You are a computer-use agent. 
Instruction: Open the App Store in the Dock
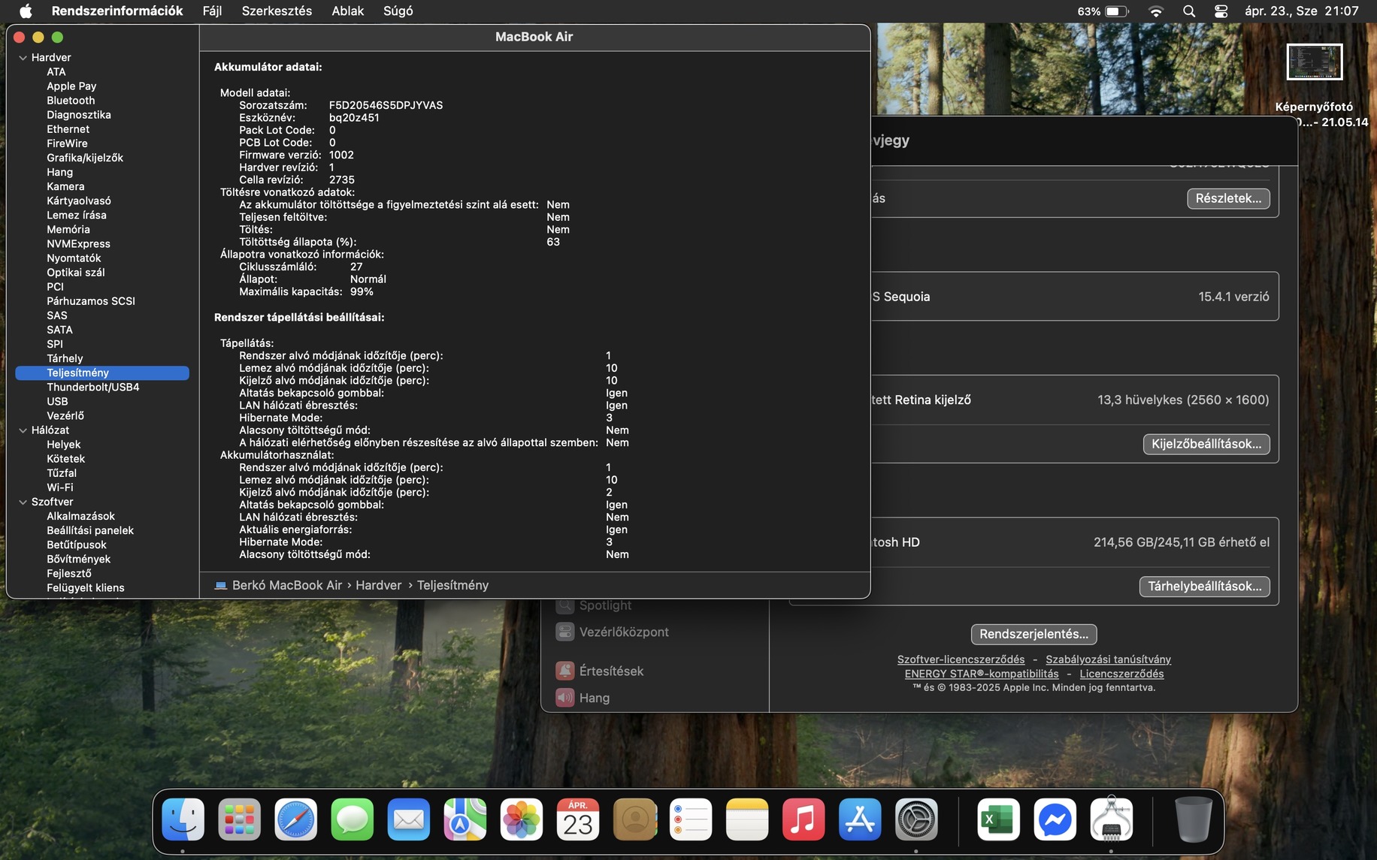[x=860, y=819]
